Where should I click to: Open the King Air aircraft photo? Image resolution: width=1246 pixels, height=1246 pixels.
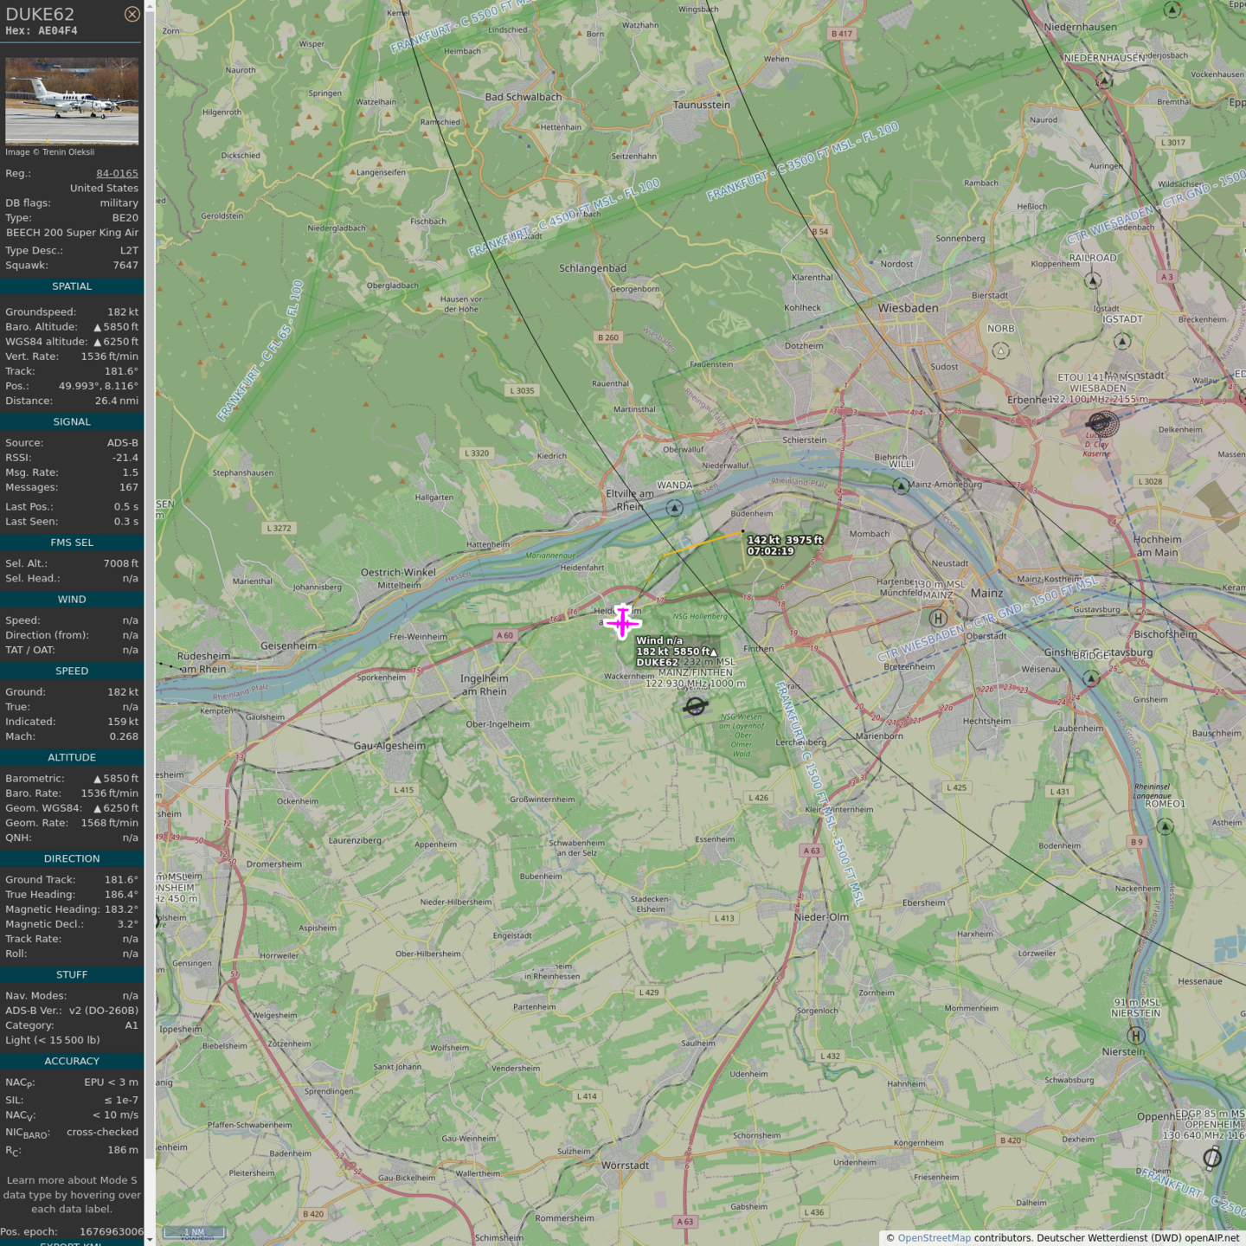click(x=72, y=101)
